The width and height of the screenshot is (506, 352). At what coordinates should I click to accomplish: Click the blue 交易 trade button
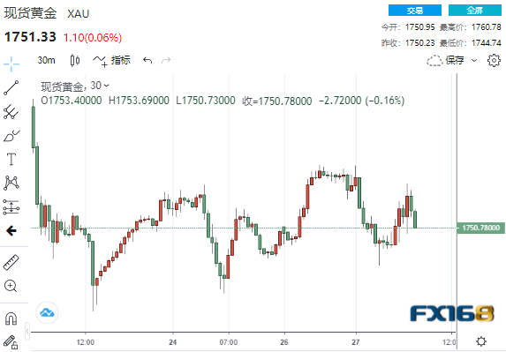[x=415, y=11]
